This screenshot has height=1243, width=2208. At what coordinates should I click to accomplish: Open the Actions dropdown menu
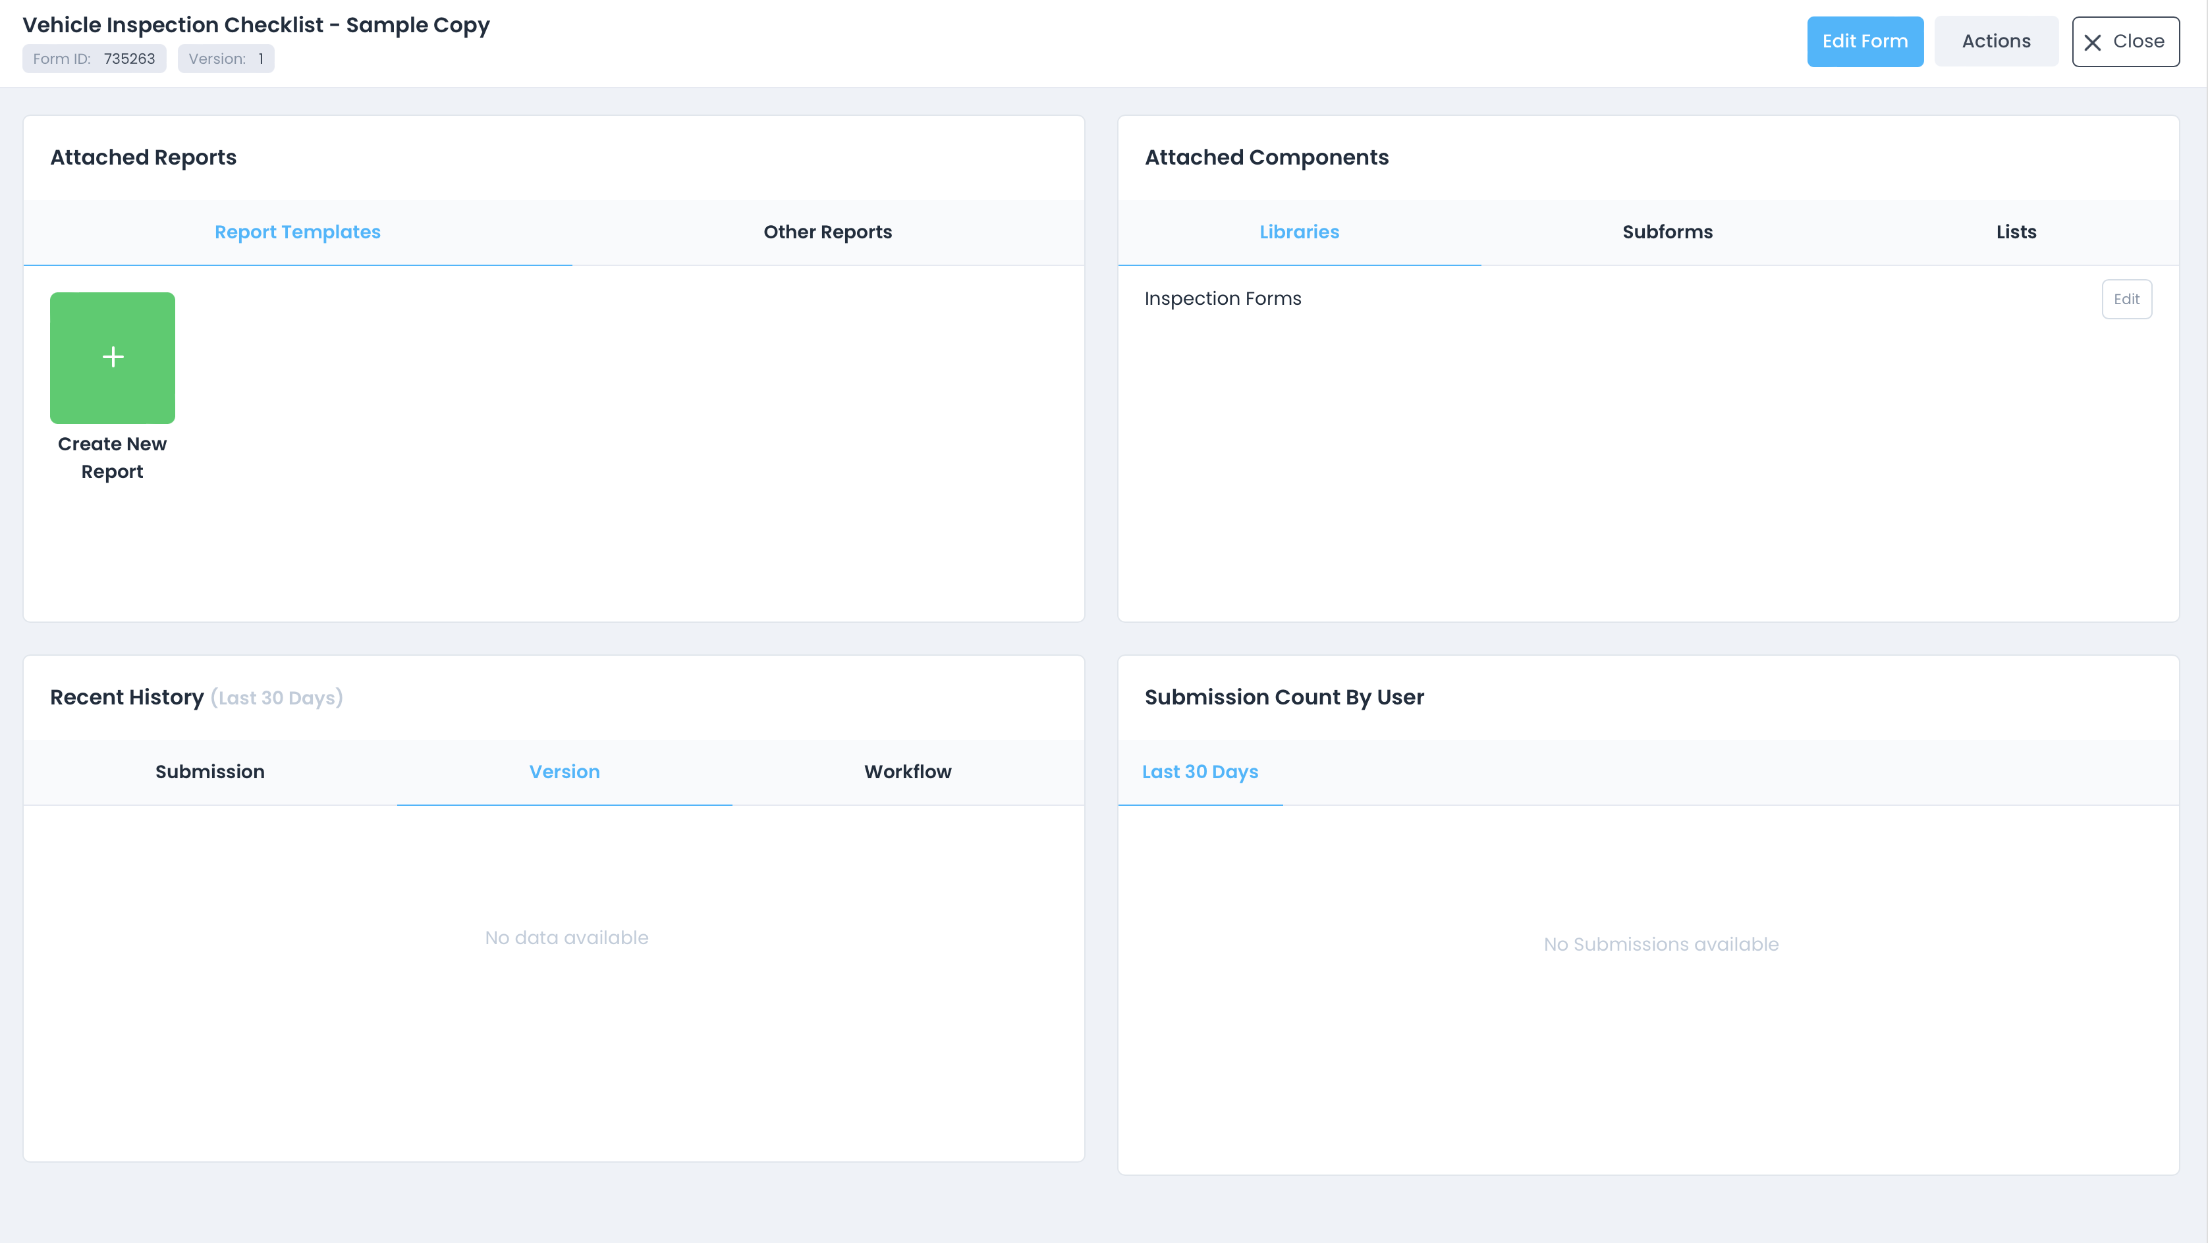coord(1995,41)
